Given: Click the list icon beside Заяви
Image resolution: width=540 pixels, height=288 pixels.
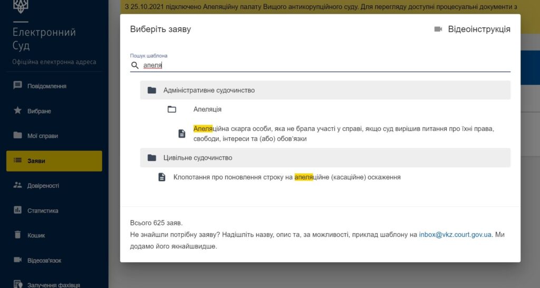Looking at the screenshot, I should point(17,160).
